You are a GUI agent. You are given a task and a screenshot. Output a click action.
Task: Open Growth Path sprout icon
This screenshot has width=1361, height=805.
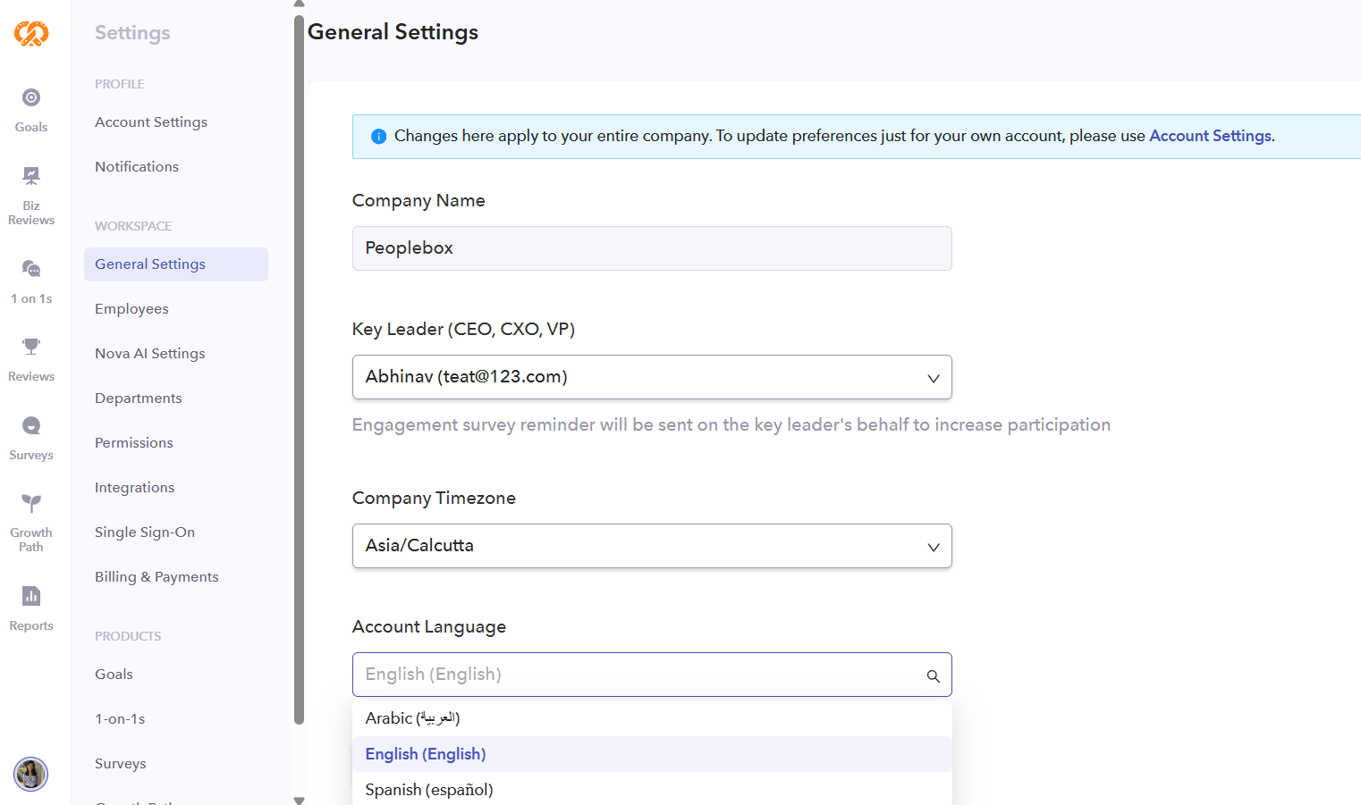pyautogui.click(x=31, y=504)
